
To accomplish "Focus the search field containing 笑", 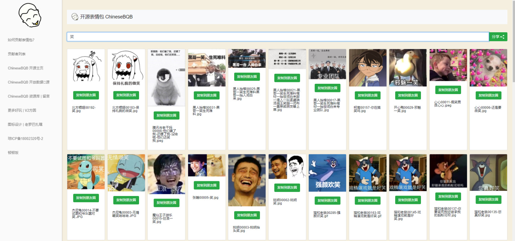I will click(x=278, y=37).
